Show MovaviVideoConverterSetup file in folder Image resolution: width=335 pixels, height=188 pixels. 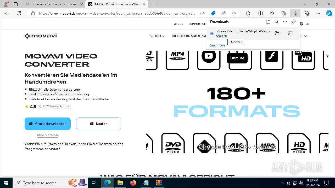point(277,33)
